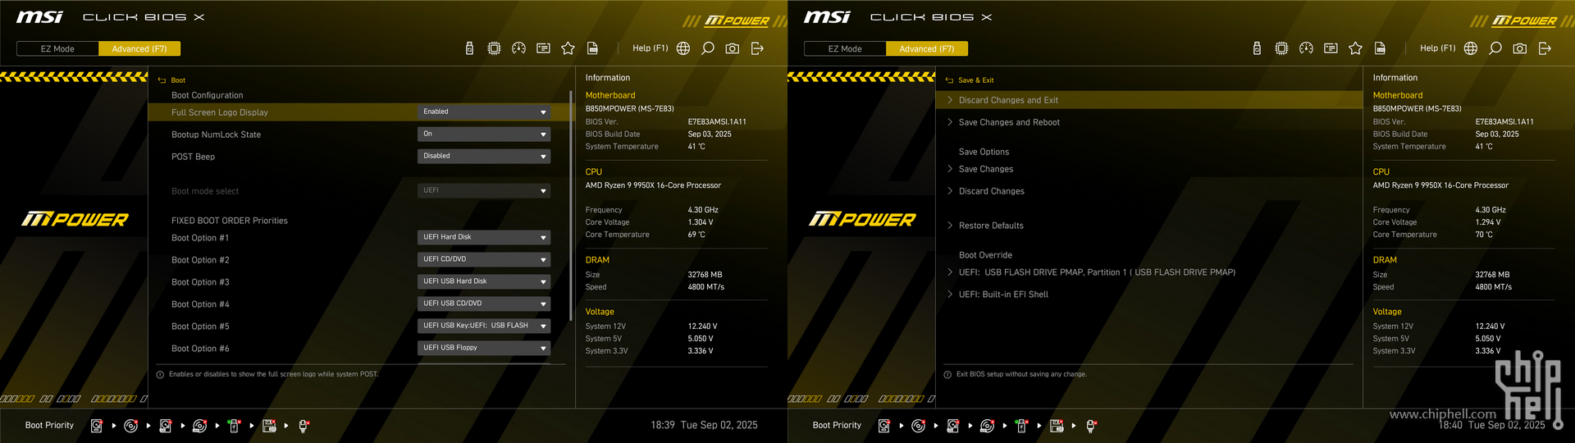Image resolution: width=1575 pixels, height=443 pixels.
Task: Click the Boot settings list scrollbar
Action: click(x=570, y=205)
